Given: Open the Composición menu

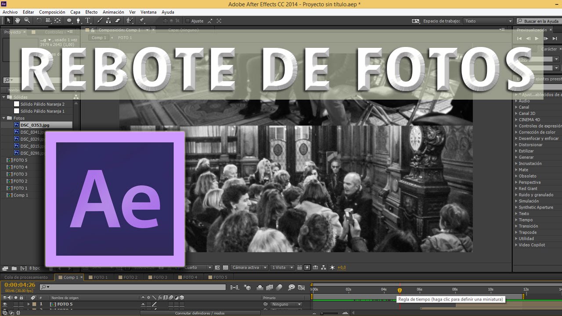Looking at the screenshot, I should 52,12.
